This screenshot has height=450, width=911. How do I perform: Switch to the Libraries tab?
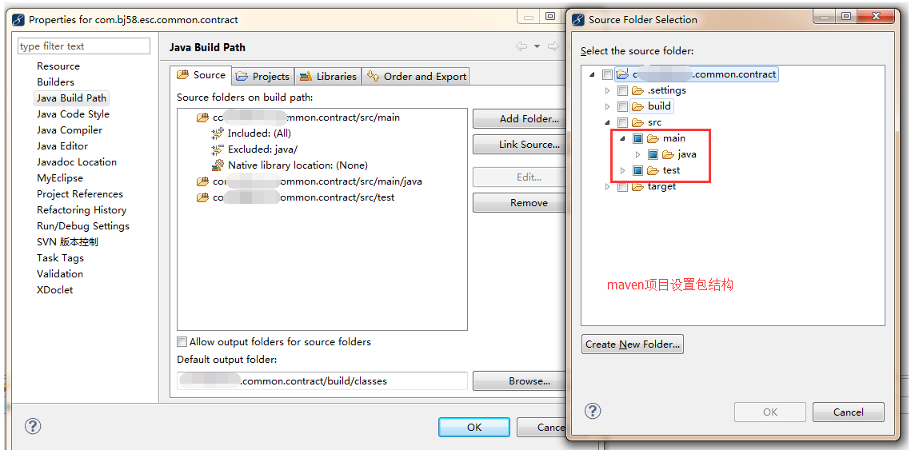point(328,76)
